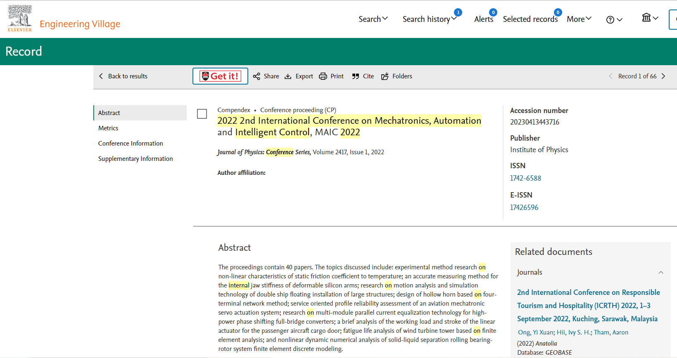The image size is (677, 358).
Task: Click the Print printer icon
Action: click(323, 76)
